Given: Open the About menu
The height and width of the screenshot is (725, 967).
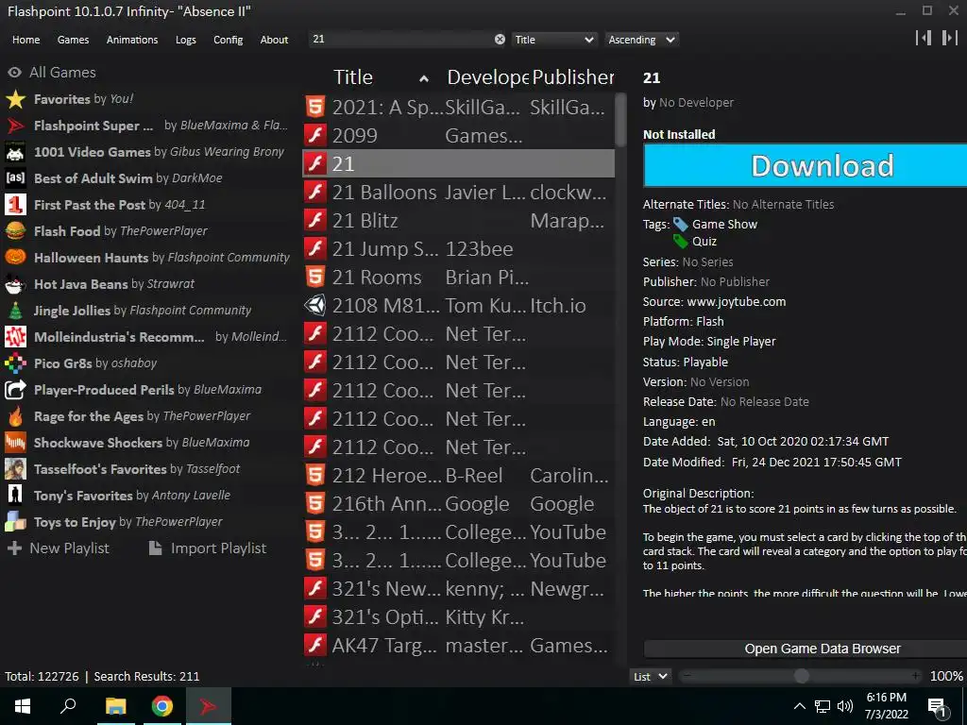Looking at the screenshot, I should point(274,40).
